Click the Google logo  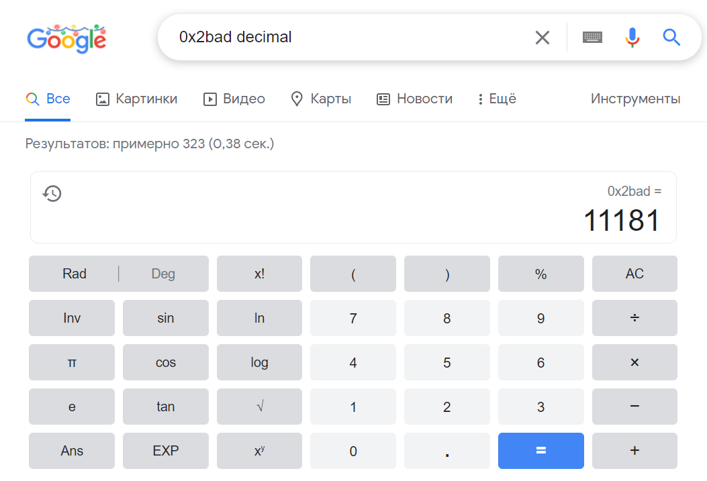click(x=66, y=38)
